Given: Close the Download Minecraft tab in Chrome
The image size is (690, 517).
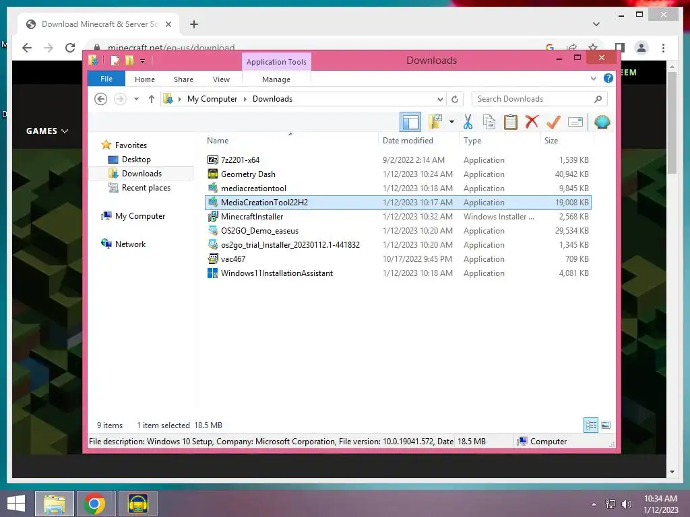Looking at the screenshot, I should click(x=168, y=24).
